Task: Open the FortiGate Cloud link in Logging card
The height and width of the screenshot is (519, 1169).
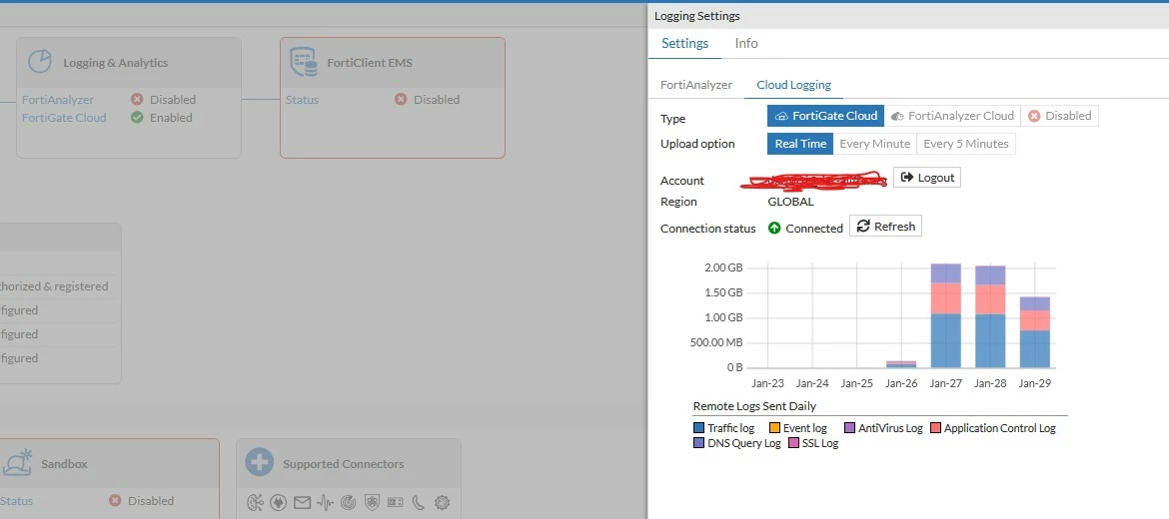Action: pyautogui.click(x=64, y=117)
